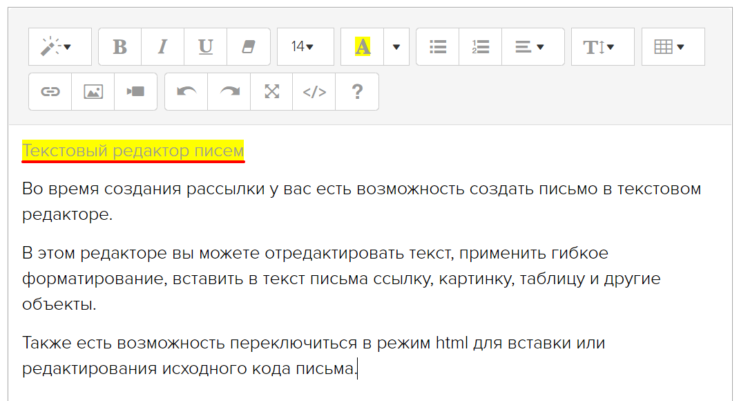Viewport: 739px width, 401px height.
Task: Click the eraser clear formatting icon
Action: pos(249,47)
